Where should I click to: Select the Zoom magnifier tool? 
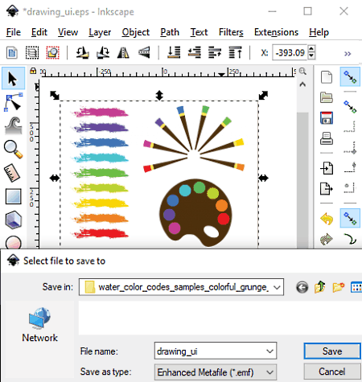[13, 149]
